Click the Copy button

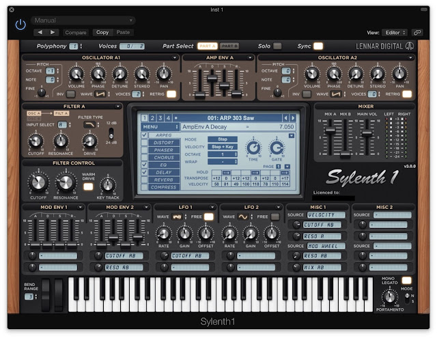point(102,32)
